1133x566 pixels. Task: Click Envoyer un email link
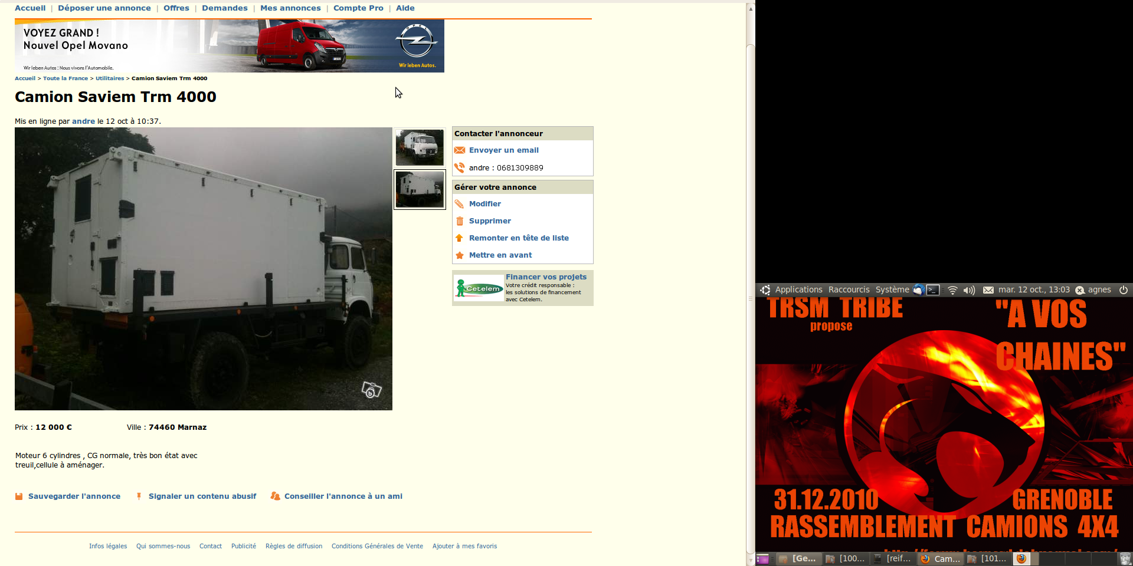tap(503, 150)
